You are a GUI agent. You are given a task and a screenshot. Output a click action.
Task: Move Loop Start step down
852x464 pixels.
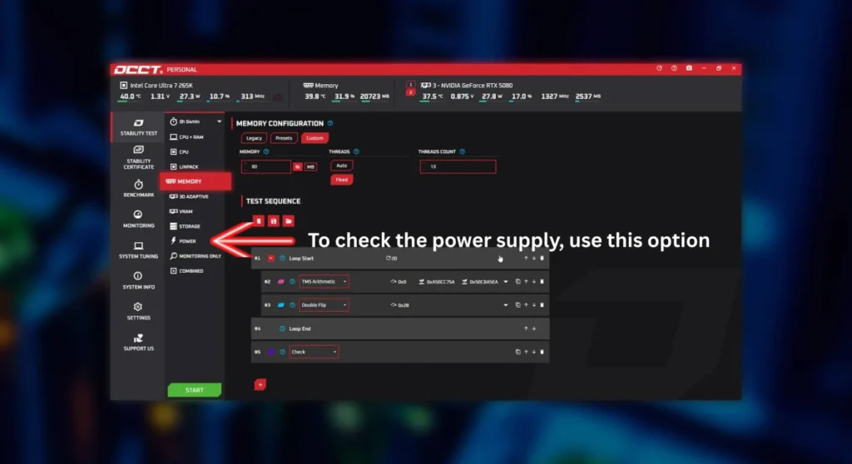point(533,259)
